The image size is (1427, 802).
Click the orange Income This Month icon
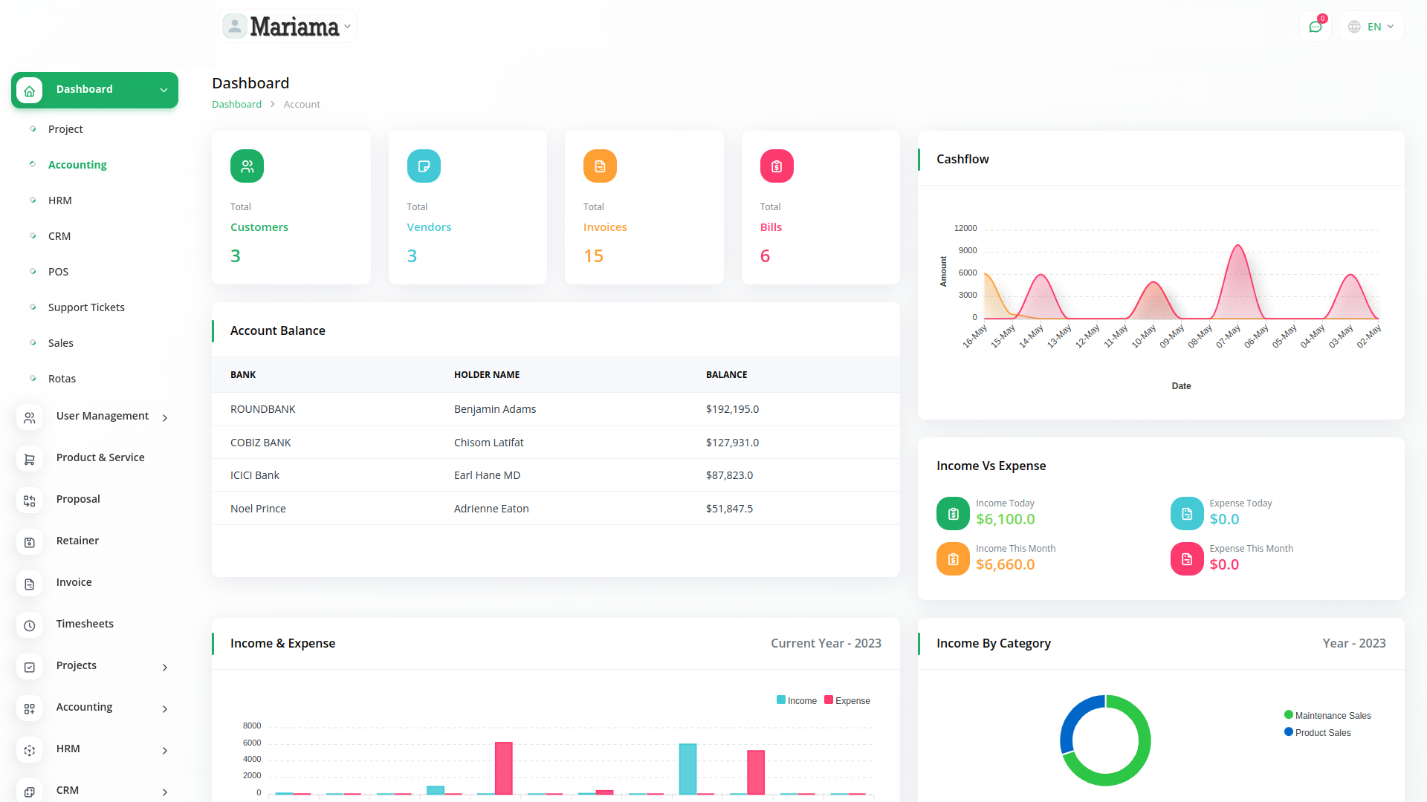[953, 558]
